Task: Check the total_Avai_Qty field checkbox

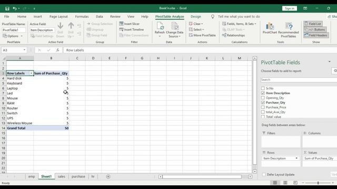Action: [x=263, y=112]
